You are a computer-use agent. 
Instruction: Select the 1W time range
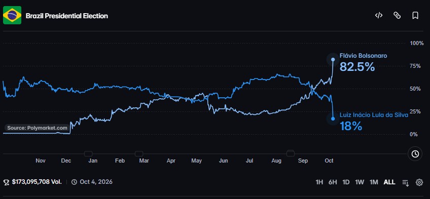pyautogui.click(x=360, y=182)
